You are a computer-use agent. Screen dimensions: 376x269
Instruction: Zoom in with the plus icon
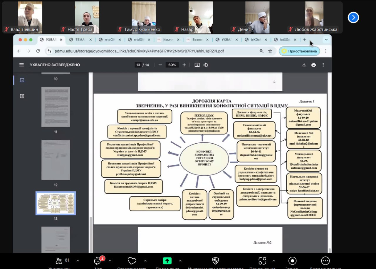click(184, 65)
